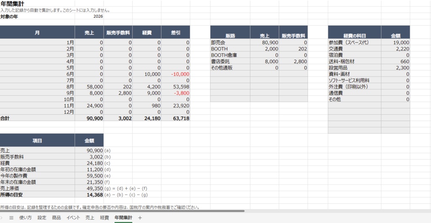Select the 年末の在庫の金額 value 21,350
Screen dimensions: 431x223
click(x=89, y=182)
